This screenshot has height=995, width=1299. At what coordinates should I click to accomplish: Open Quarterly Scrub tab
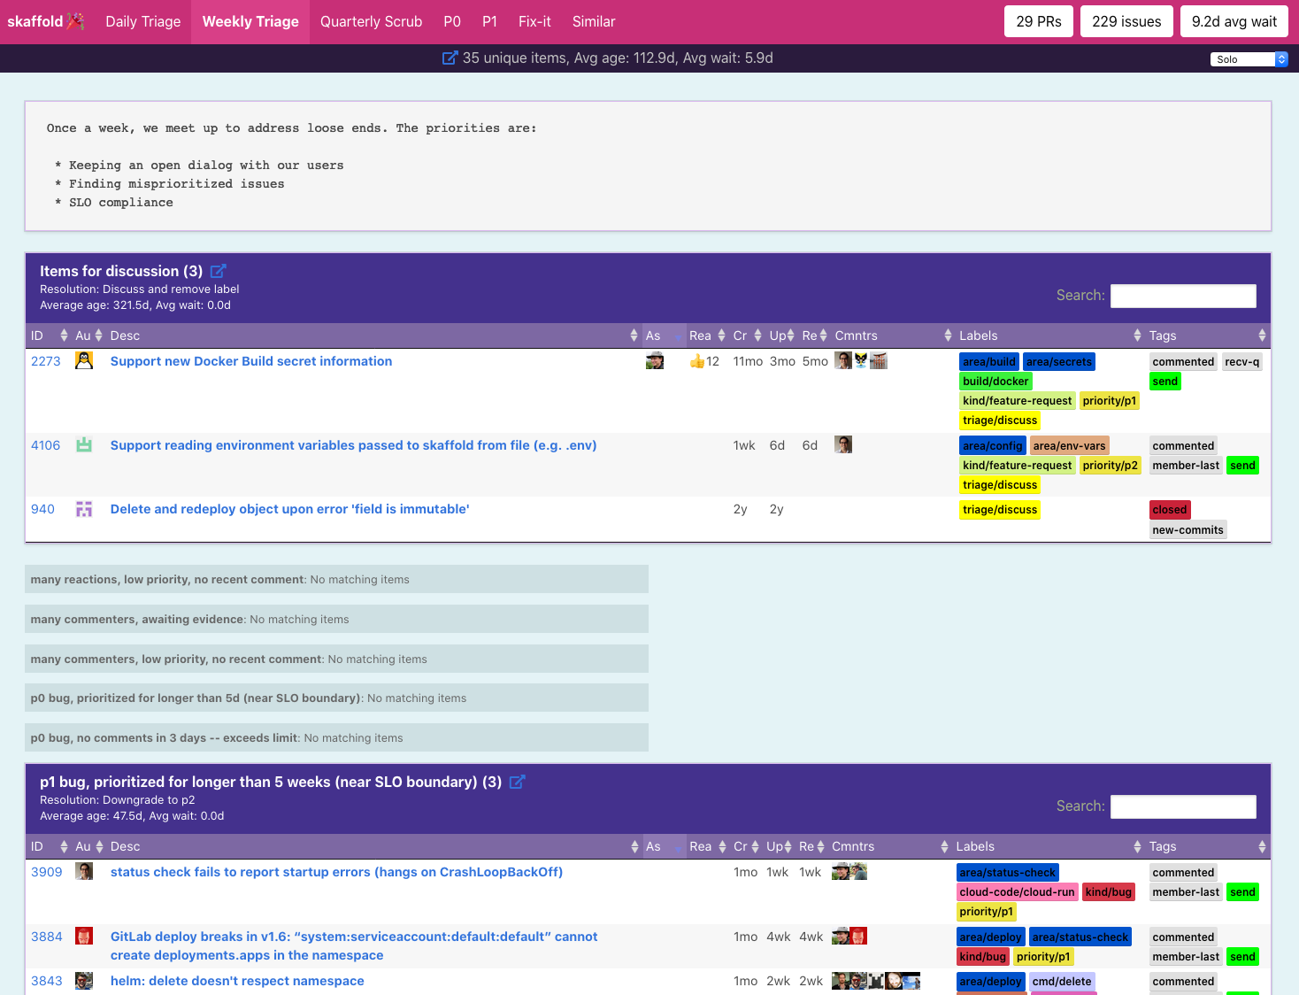click(372, 21)
